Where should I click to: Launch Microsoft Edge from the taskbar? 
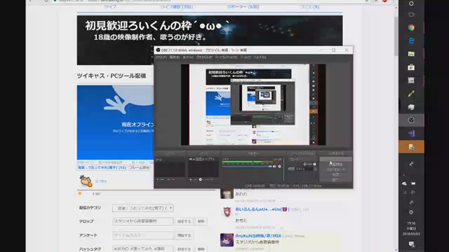click(411, 41)
